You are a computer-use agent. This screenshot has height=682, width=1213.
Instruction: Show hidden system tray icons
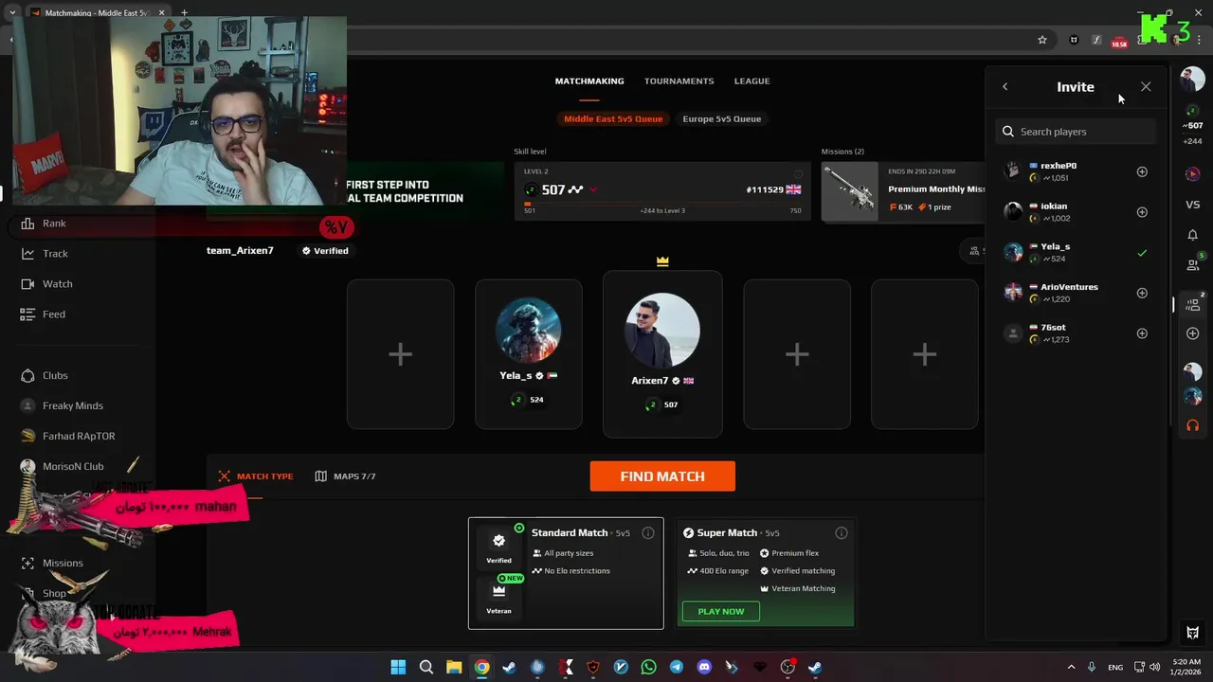point(1071,667)
